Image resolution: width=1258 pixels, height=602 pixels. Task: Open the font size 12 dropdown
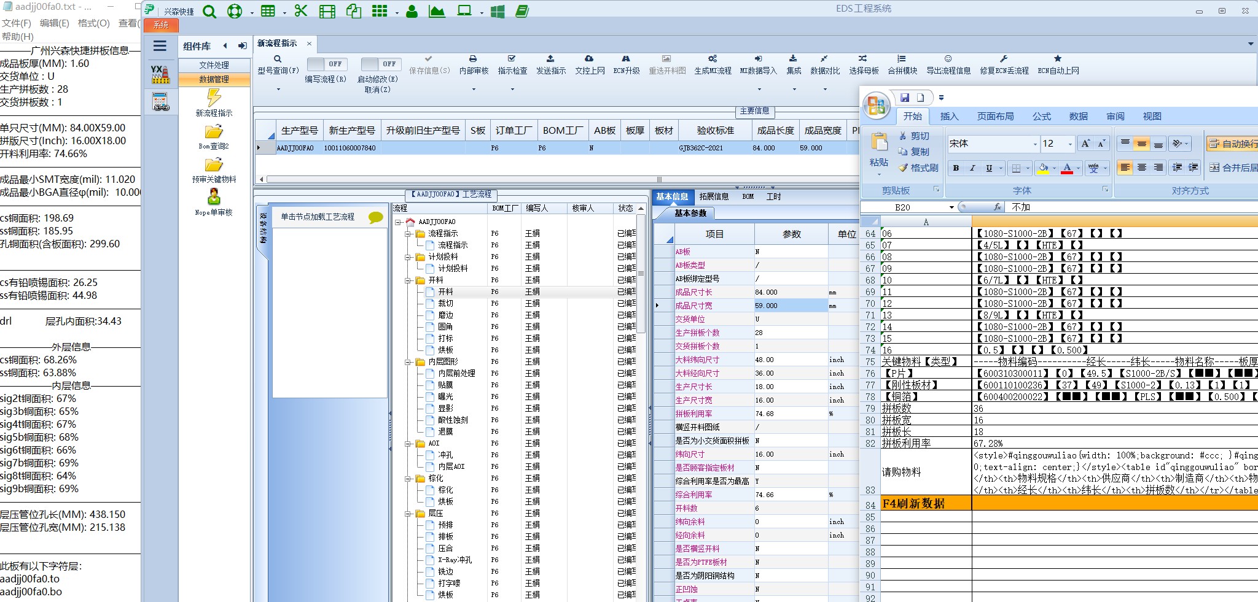(x=1070, y=144)
